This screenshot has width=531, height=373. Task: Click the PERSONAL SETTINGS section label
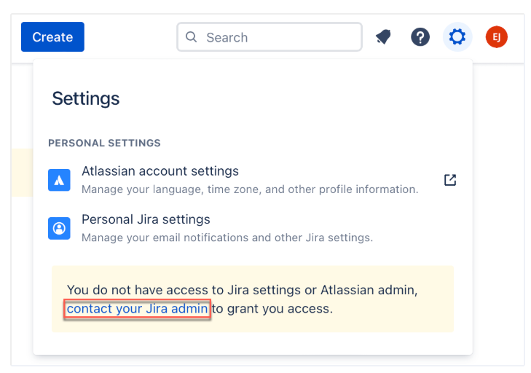[x=104, y=143]
